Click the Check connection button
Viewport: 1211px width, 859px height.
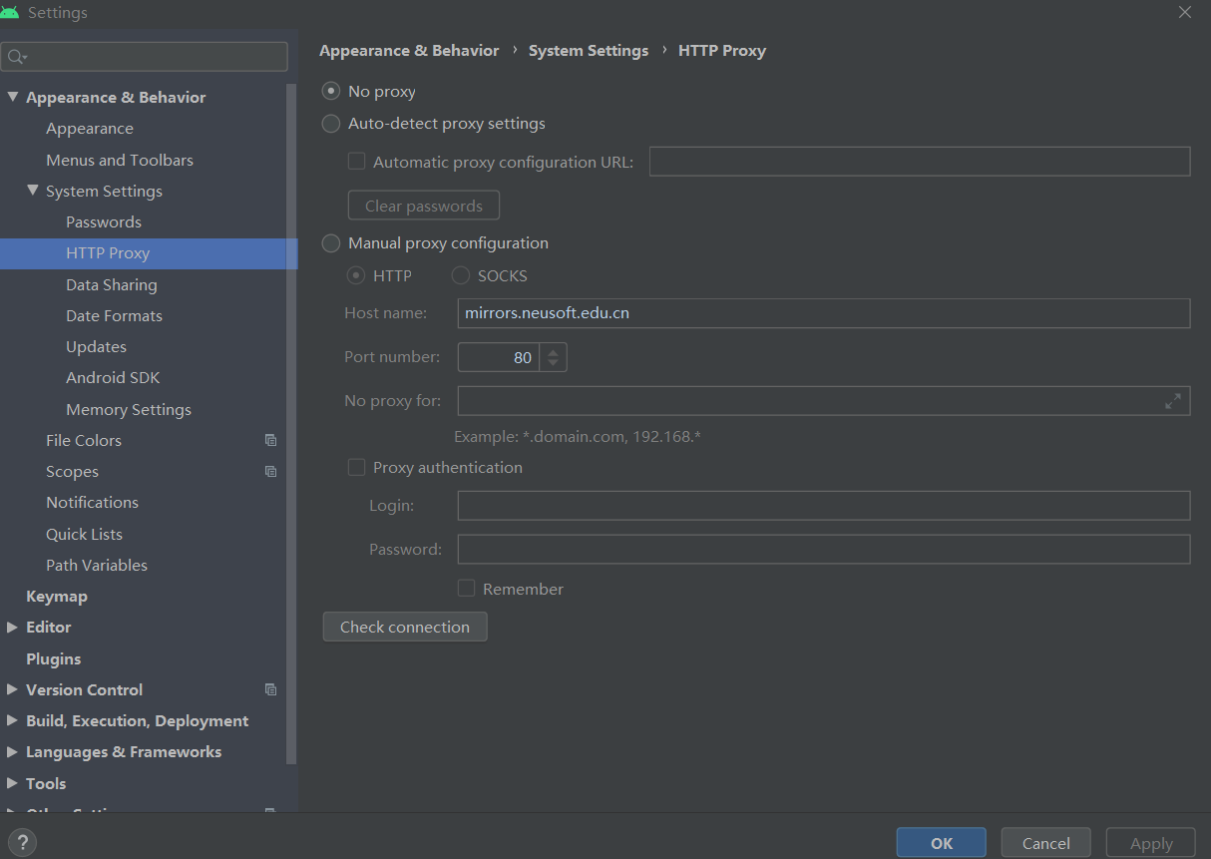(405, 627)
